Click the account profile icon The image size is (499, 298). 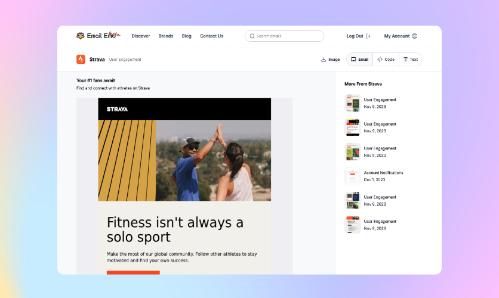415,36
